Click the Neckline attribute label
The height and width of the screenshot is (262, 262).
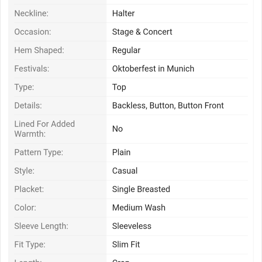pos(31,13)
